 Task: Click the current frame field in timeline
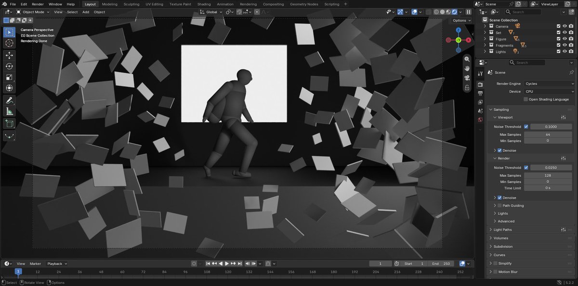coord(381,263)
